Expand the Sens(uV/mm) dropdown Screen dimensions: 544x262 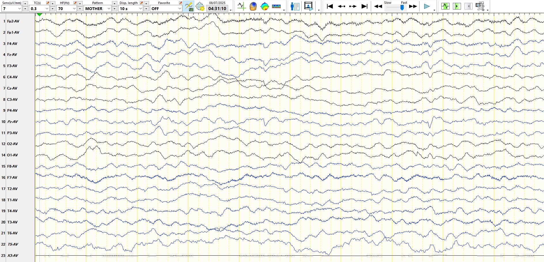click(19, 9)
